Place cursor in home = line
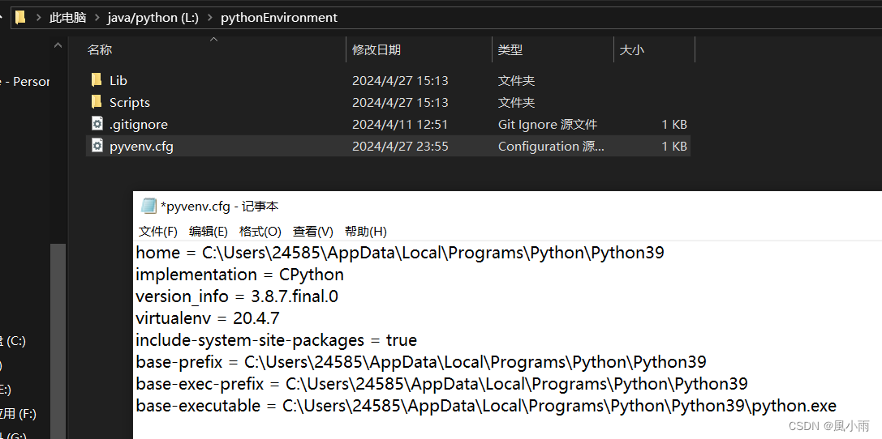 tap(400, 253)
